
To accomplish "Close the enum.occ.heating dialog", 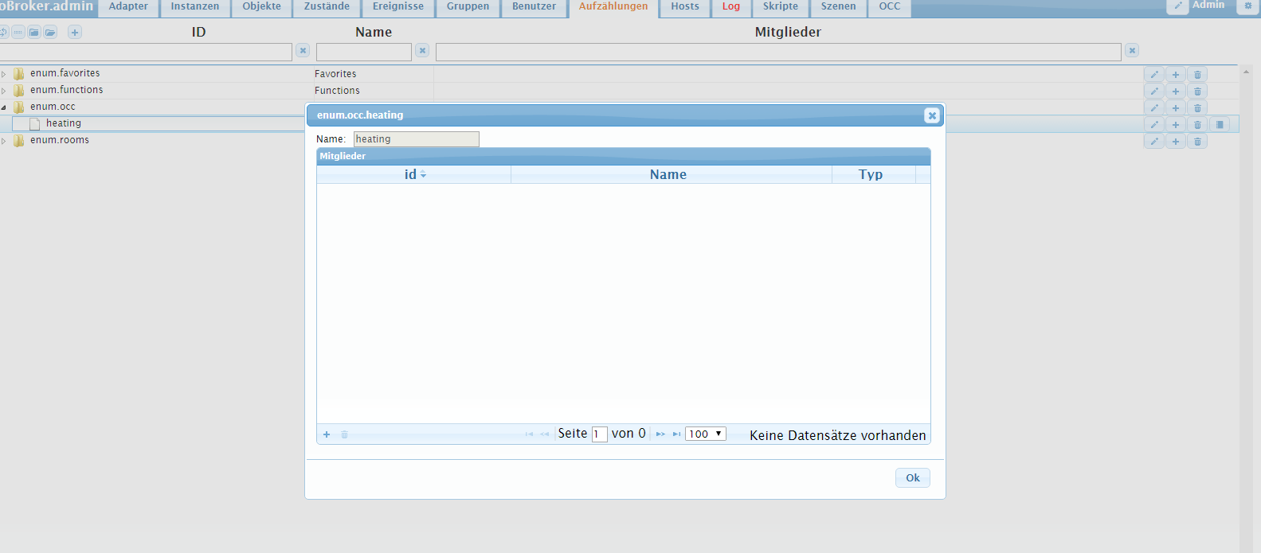I will [932, 115].
